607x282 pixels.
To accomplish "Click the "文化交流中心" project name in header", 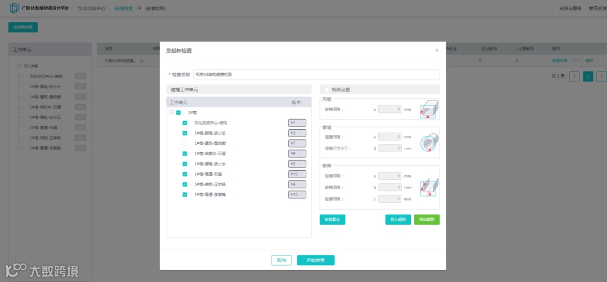I will pyautogui.click(x=92, y=8).
